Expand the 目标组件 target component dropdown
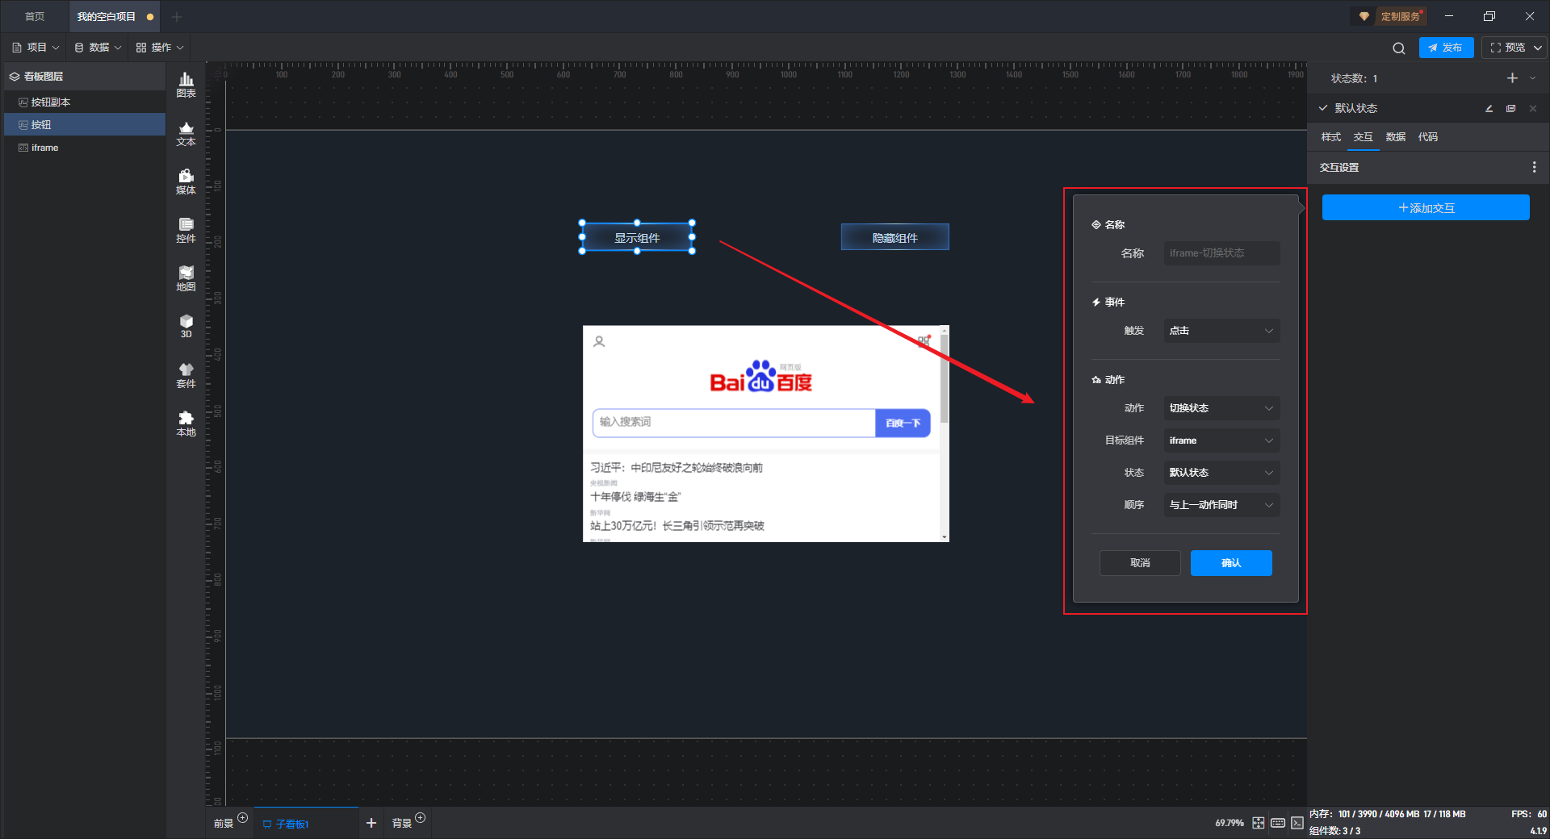Image resolution: width=1550 pixels, height=839 pixels. [1221, 440]
